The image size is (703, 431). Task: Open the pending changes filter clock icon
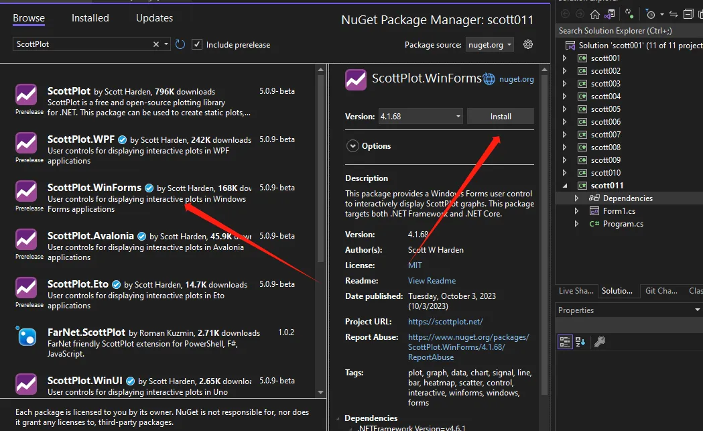pyautogui.click(x=651, y=14)
